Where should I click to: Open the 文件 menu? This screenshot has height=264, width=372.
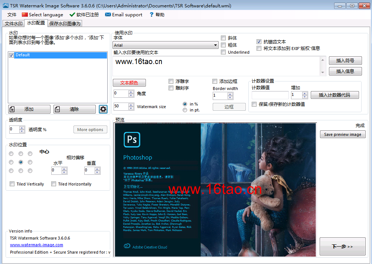(12, 14)
